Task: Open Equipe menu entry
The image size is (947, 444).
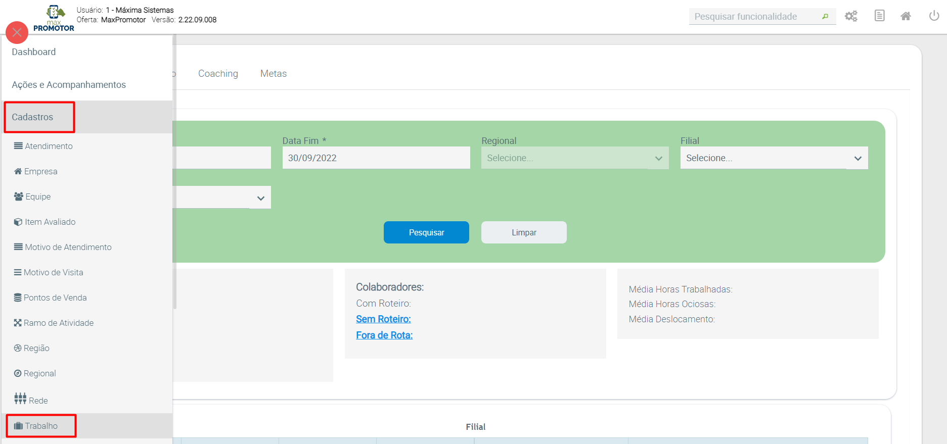Action: pos(87,196)
